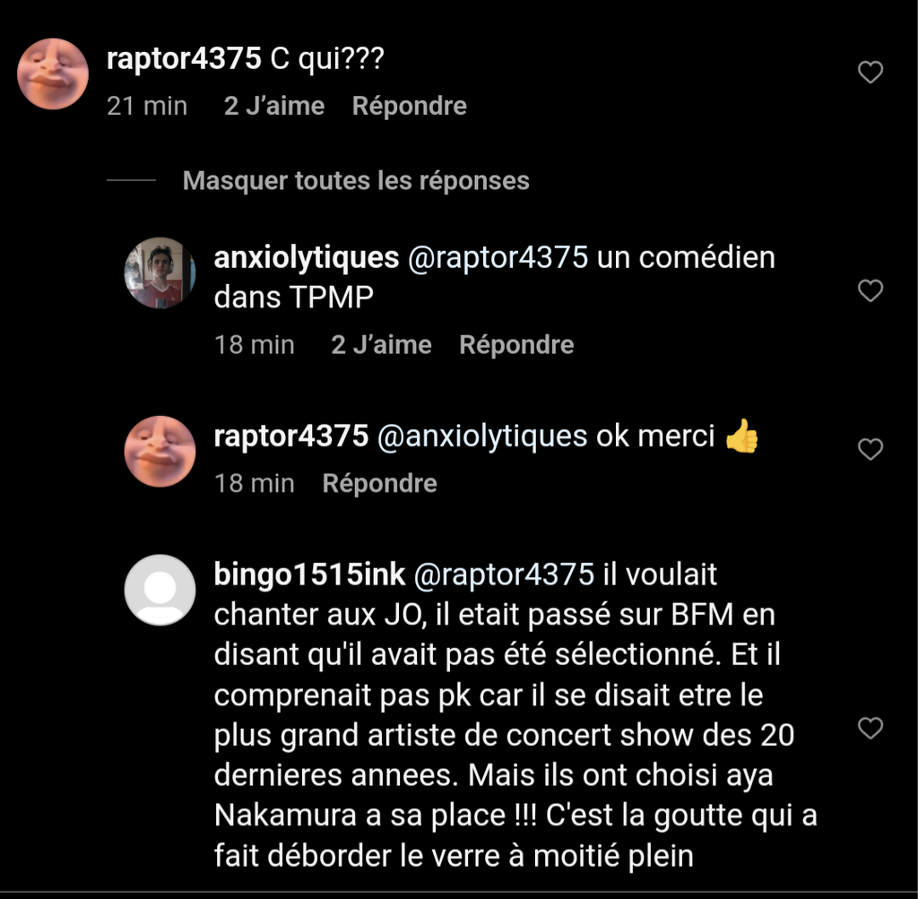The image size is (918, 899).
Task: Open bingo1515ink username link
Action: point(307,575)
